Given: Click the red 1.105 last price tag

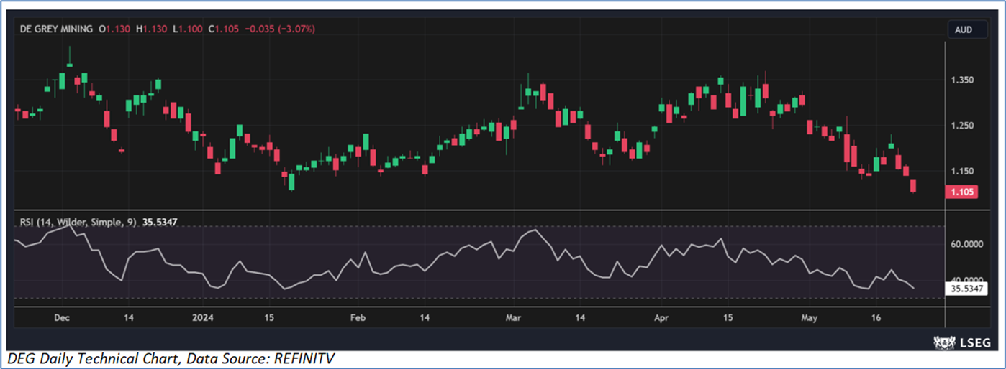Looking at the screenshot, I should coord(963,192).
